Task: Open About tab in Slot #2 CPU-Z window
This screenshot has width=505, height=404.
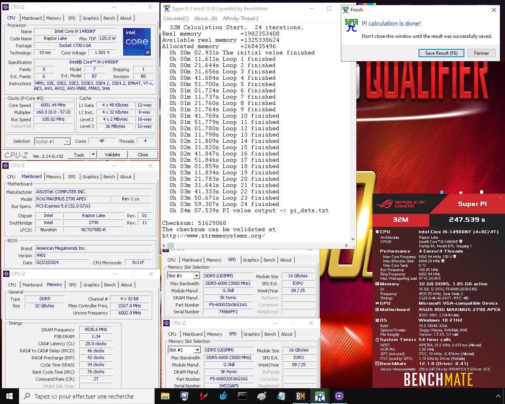Action: 287,334
